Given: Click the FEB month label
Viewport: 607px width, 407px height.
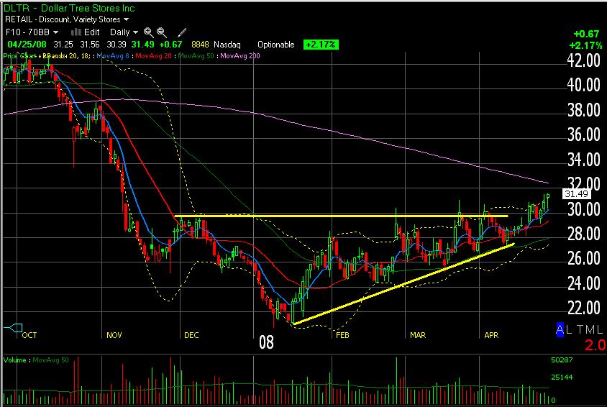Looking at the screenshot, I should [x=342, y=335].
